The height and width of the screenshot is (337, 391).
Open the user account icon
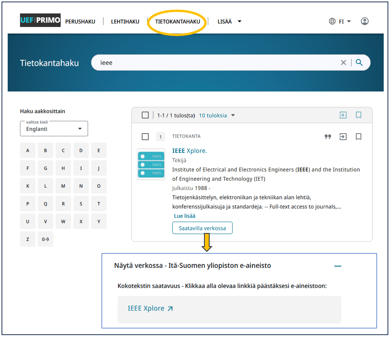pos(364,21)
